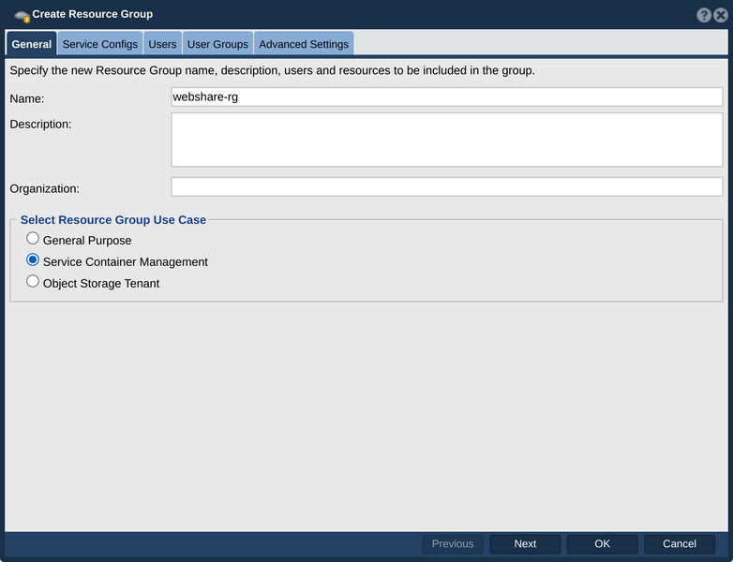Open the User Groups tab
Screen dimensions: 733x562
pyautogui.click(x=217, y=44)
